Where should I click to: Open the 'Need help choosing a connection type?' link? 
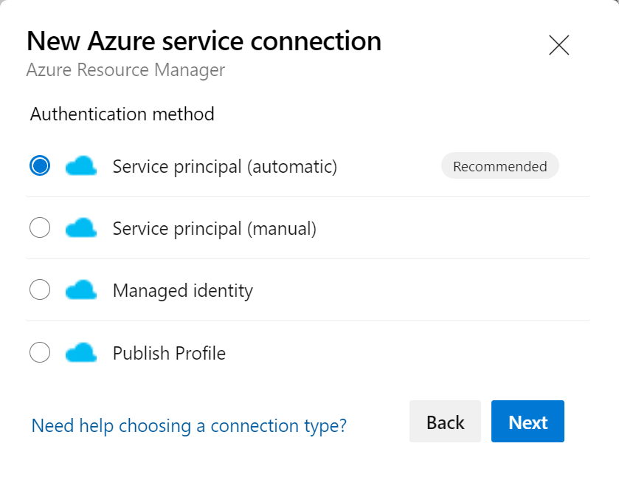(189, 426)
